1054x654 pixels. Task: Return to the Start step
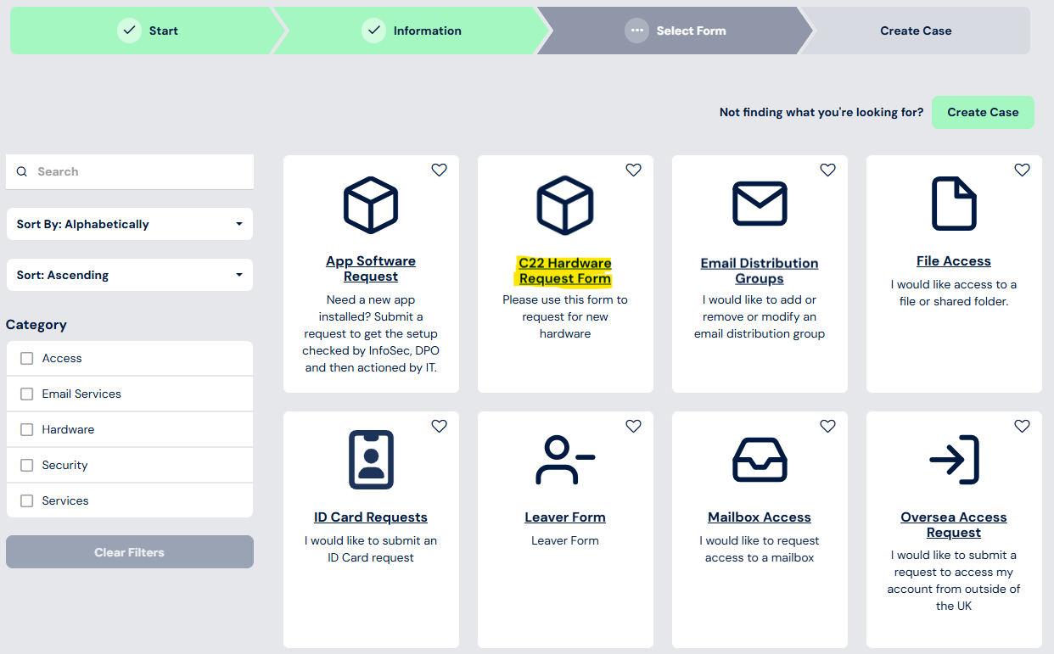pos(149,31)
